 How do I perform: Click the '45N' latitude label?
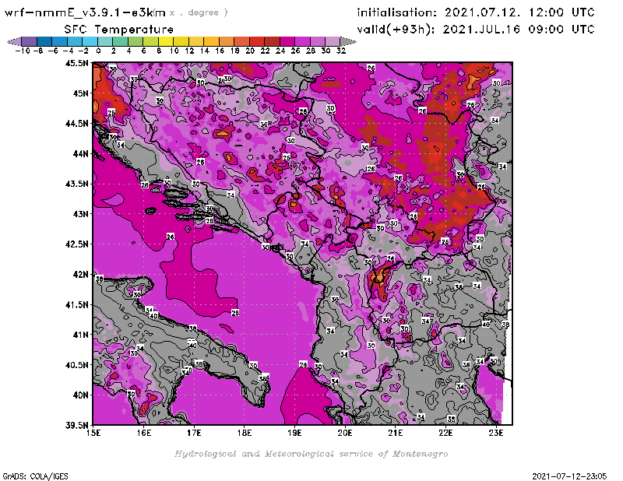pyautogui.click(x=80, y=93)
